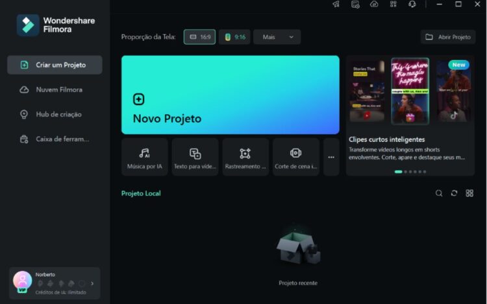Click the cloud upload icon in title bar
The width and height of the screenshot is (487, 304).
(374, 4)
